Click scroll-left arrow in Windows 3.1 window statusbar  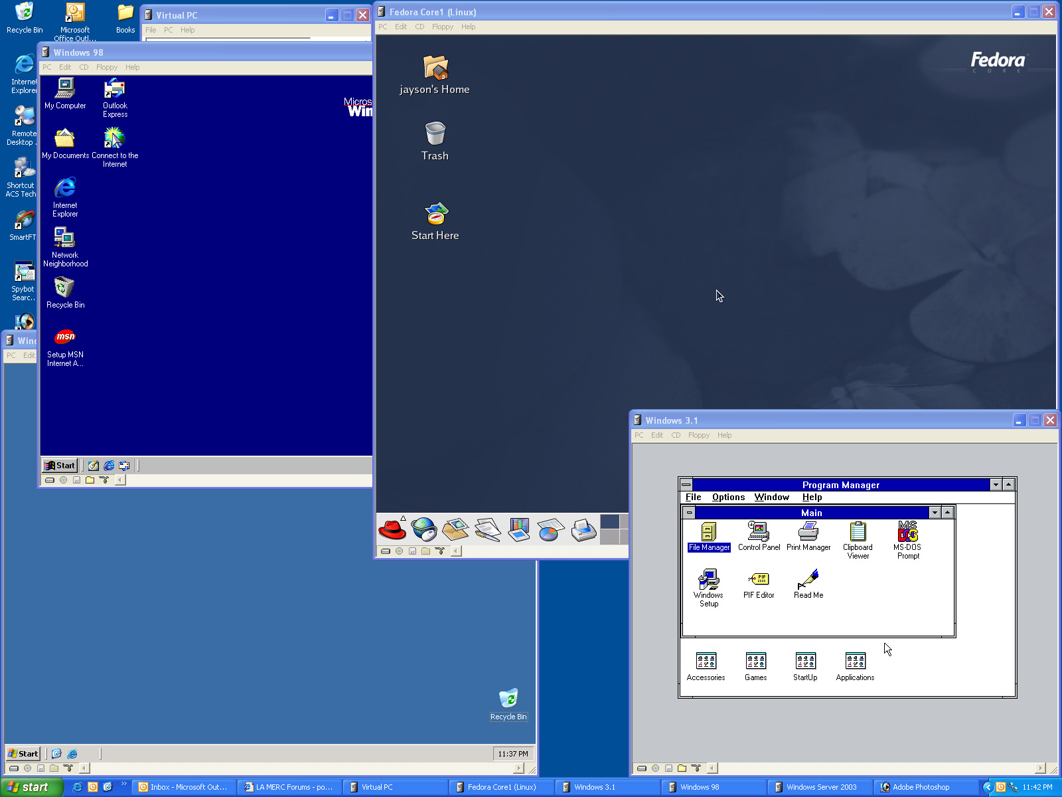point(712,768)
